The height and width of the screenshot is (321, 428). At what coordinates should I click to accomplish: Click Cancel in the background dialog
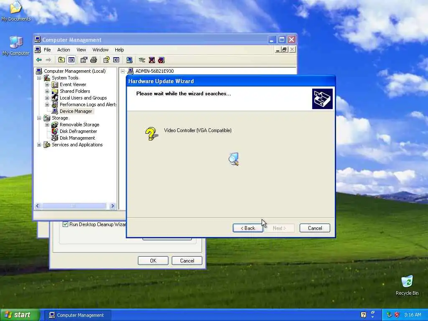[187, 261]
